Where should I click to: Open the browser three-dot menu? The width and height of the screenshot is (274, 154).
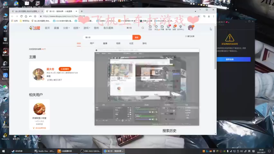tap(213, 16)
